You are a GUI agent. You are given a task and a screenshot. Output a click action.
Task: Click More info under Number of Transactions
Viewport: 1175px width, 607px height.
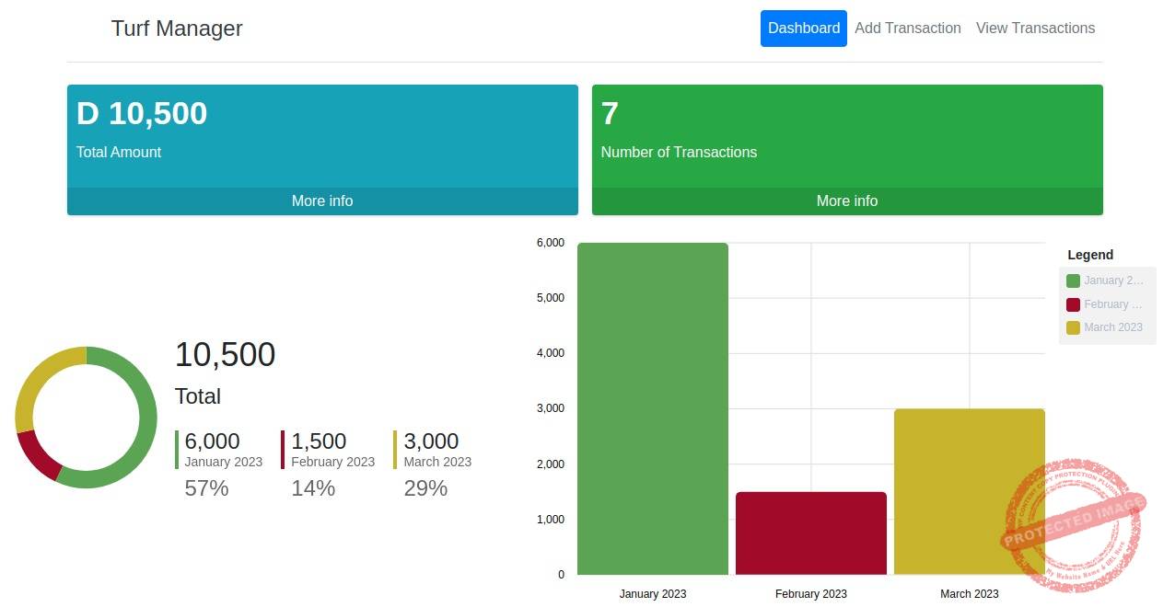tap(846, 200)
